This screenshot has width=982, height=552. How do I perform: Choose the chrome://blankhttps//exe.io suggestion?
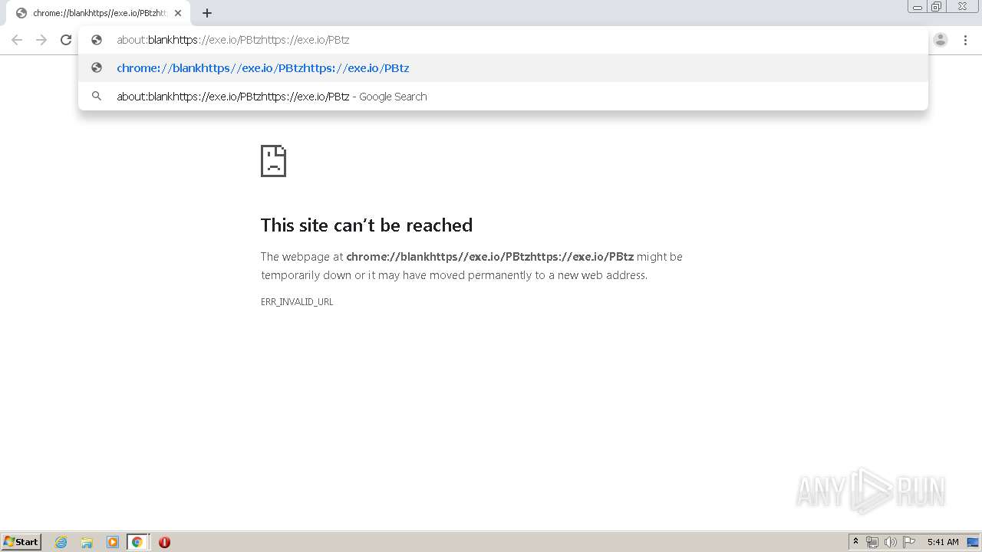click(x=503, y=68)
